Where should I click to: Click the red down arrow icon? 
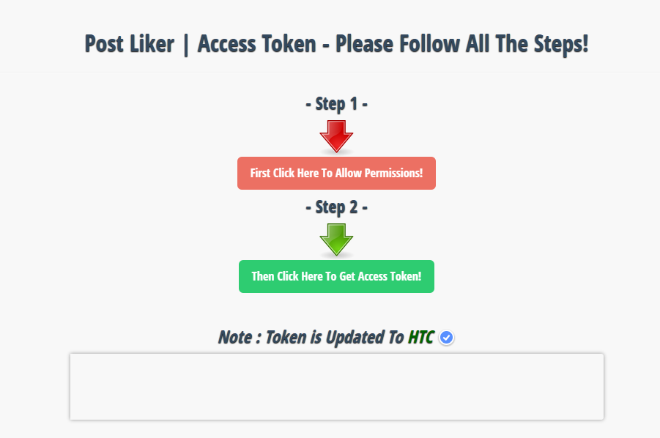(x=336, y=136)
